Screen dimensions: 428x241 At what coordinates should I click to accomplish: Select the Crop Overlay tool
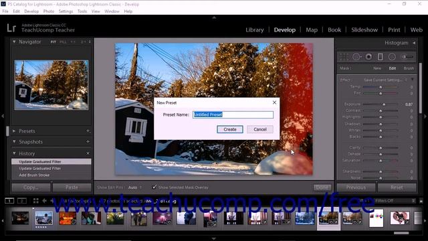pos(344,57)
